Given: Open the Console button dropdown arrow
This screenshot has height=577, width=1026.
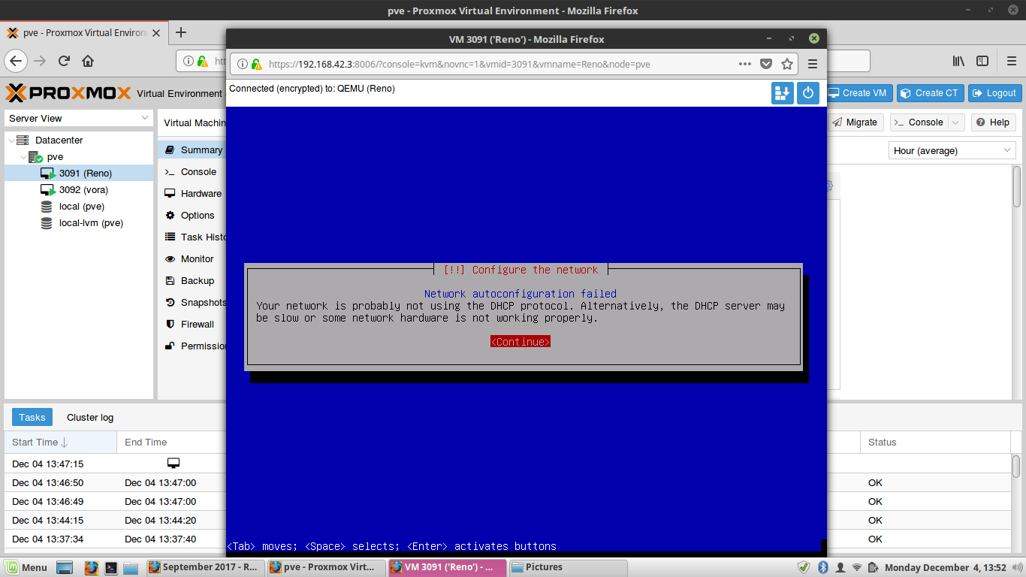Looking at the screenshot, I should click(955, 122).
